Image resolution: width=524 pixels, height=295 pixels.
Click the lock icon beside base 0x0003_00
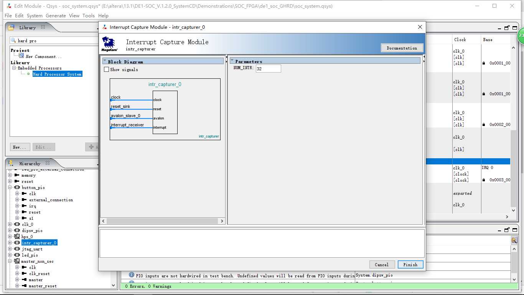pyautogui.click(x=484, y=180)
